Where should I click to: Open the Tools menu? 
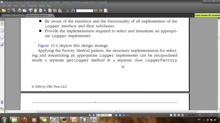(x=23, y=6)
